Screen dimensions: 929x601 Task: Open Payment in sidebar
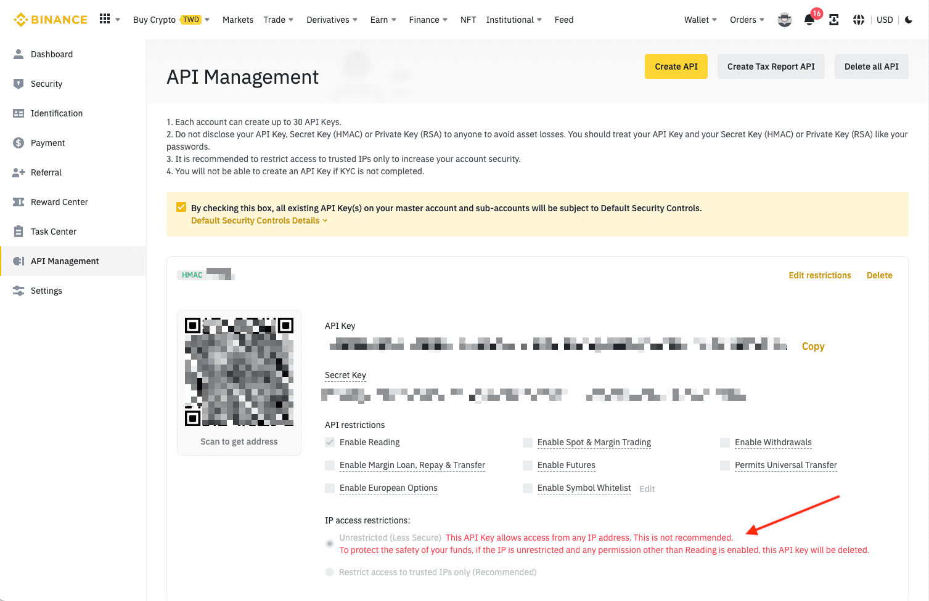pos(73,143)
